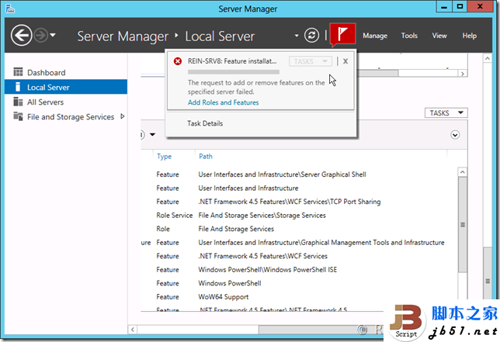Select the All Servers sidebar icon

coord(19,102)
